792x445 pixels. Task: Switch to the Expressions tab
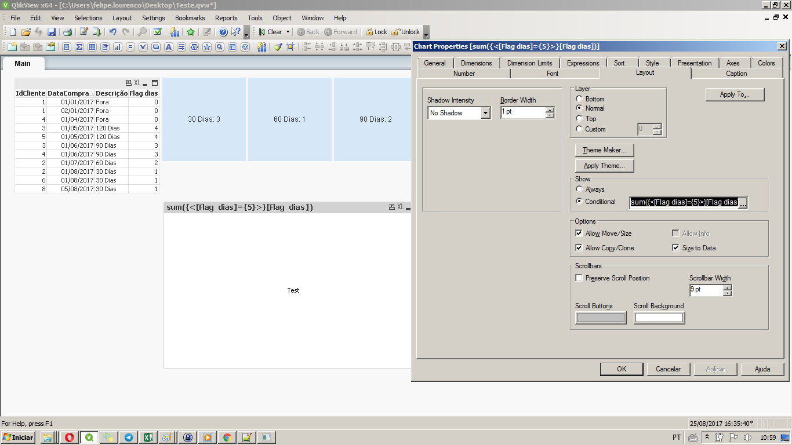[x=583, y=63]
